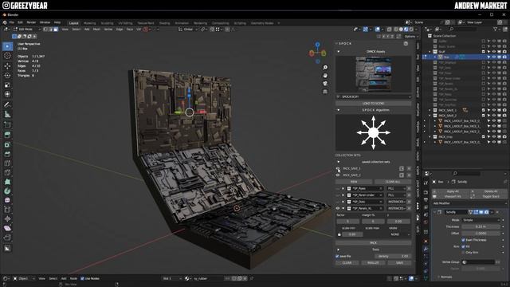Select the Spin tool

[x=7, y=191]
